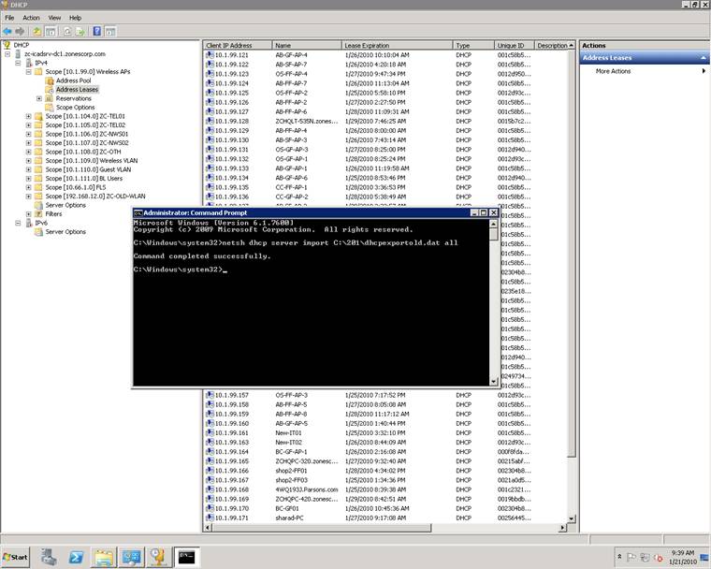The image size is (711, 569).
Task: Open the Action menu
Action: coord(31,18)
